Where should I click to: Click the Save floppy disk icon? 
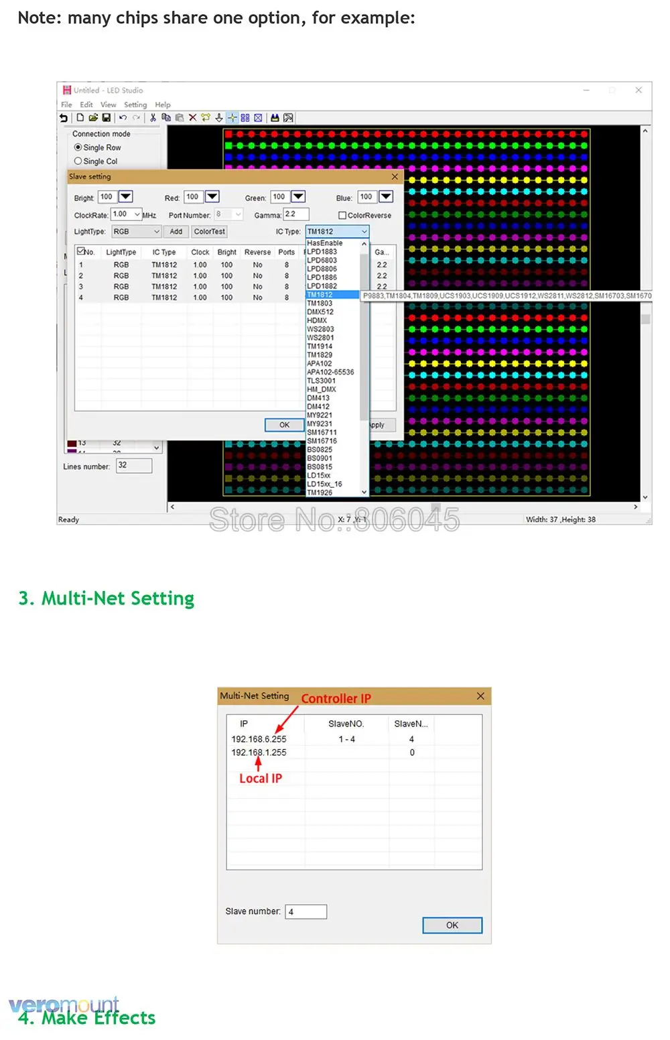(x=106, y=118)
